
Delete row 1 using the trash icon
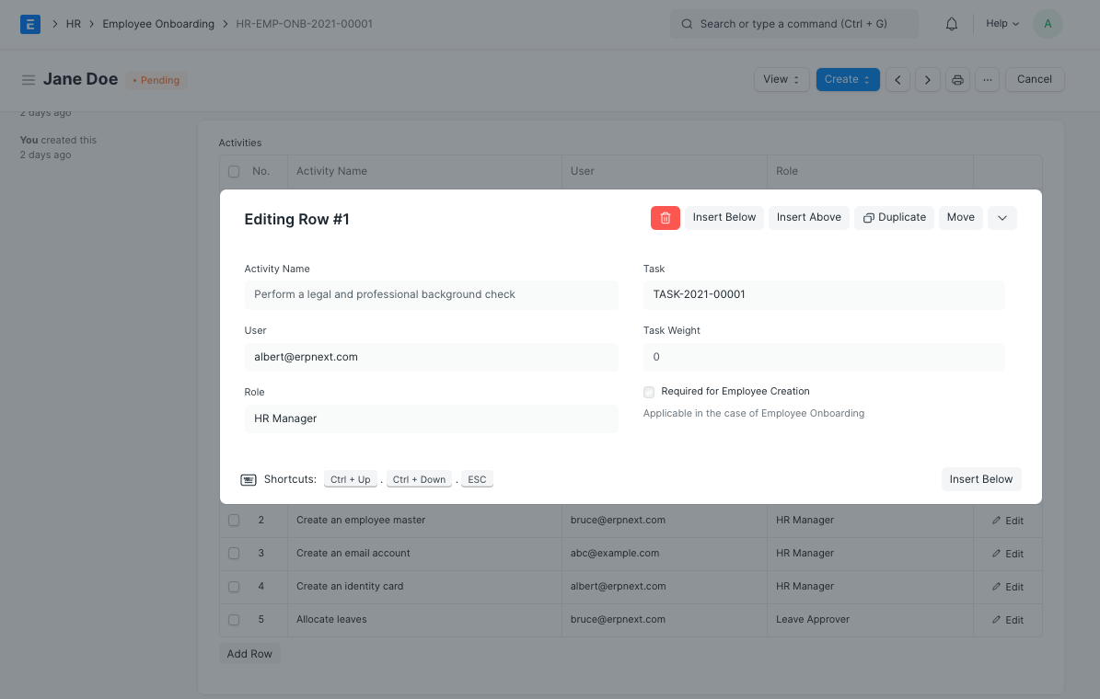[x=665, y=217]
